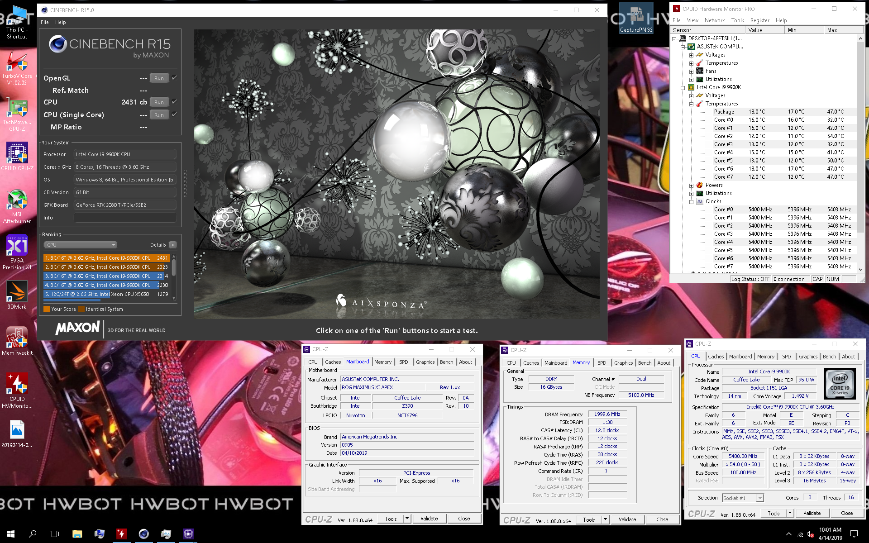Click Cinebench R15 logo icon

[58, 44]
